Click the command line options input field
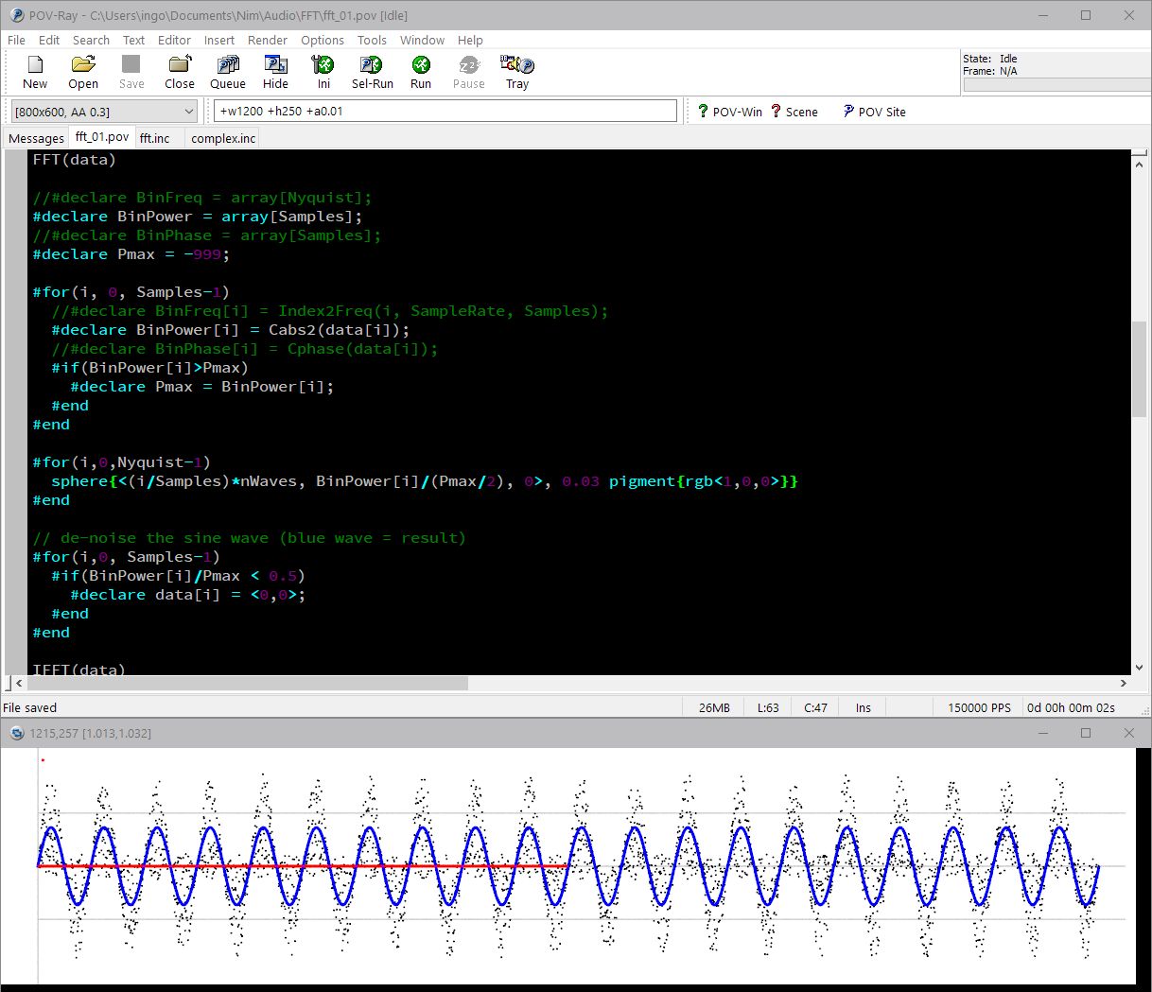This screenshot has width=1152, height=992. click(445, 111)
